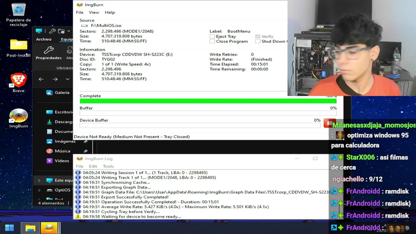This screenshot has width=416, height=234.
Task: Click the Documentos icon in Explorer sidebar
Action: (49, 131)
